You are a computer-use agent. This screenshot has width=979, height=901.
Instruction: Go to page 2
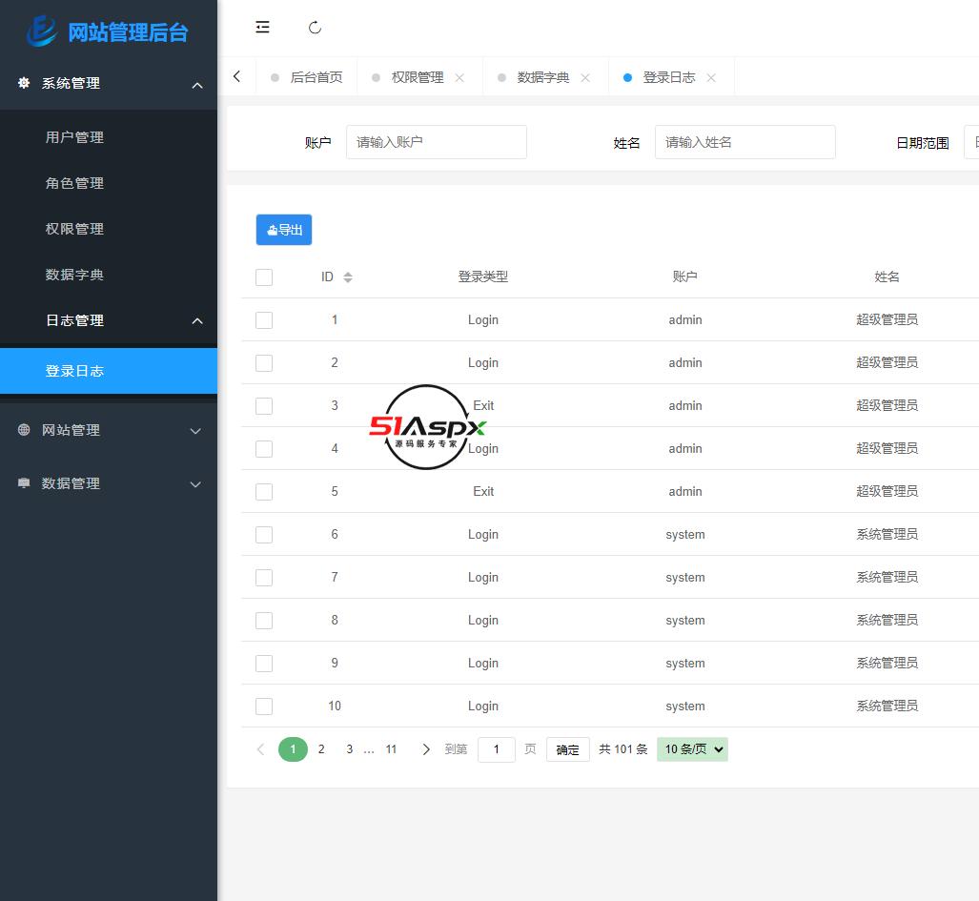coord(321,748)
